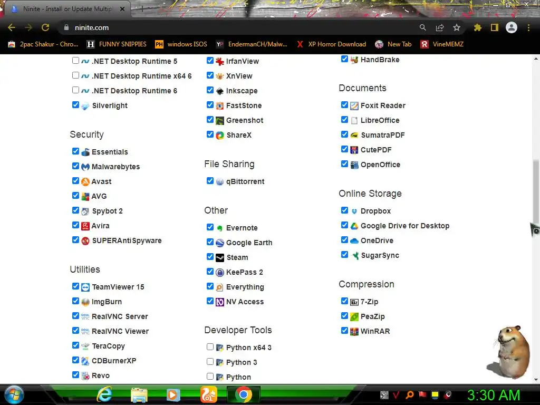
Task: Uncheck the Essentials checkbox
Action: [75, 151]
